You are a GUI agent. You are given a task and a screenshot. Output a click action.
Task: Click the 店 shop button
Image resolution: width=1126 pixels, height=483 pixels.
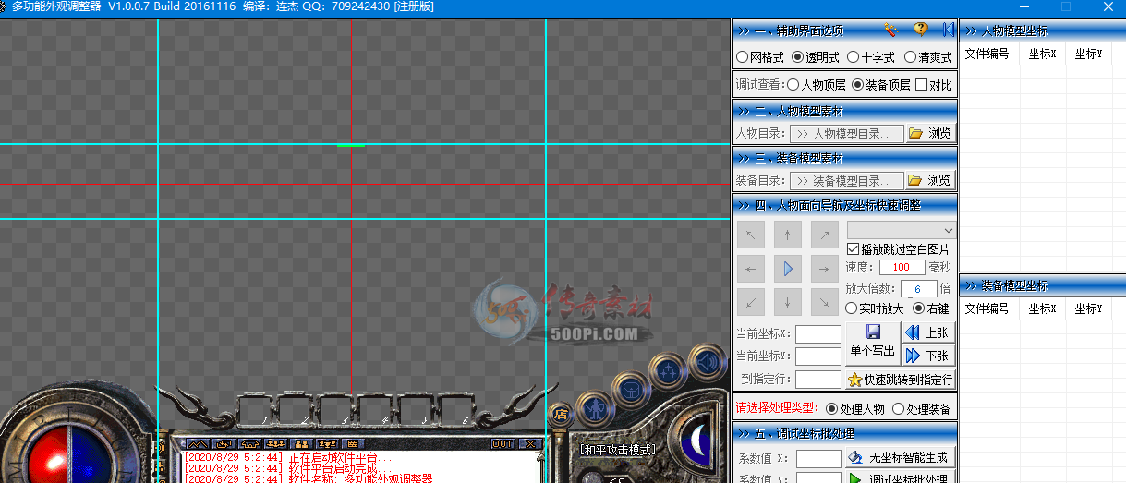[x=559, y=413]
